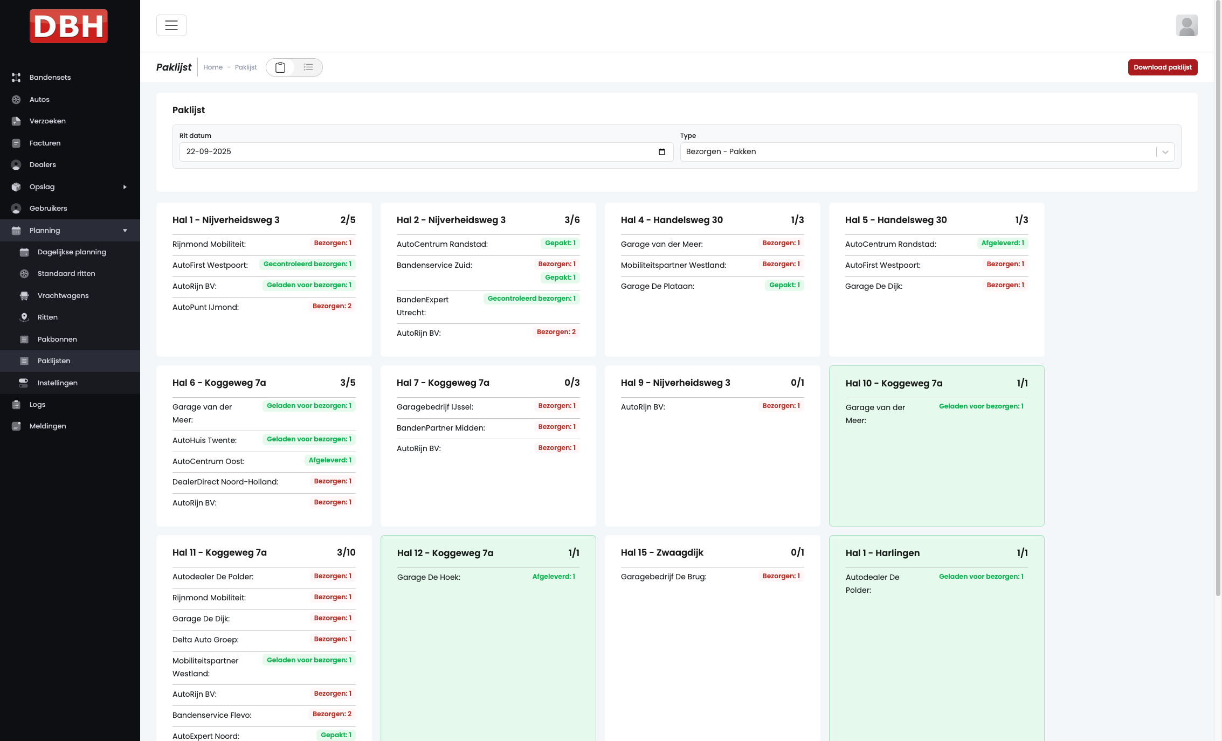Click Download paklijst button

[x=1162, y=67]
